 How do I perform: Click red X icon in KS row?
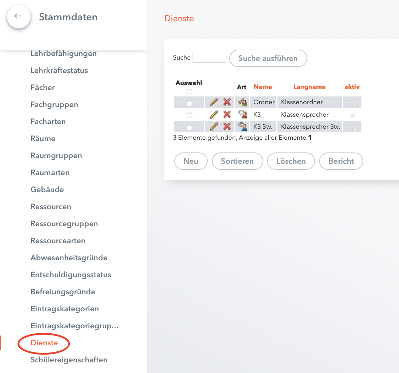point(227,114)
